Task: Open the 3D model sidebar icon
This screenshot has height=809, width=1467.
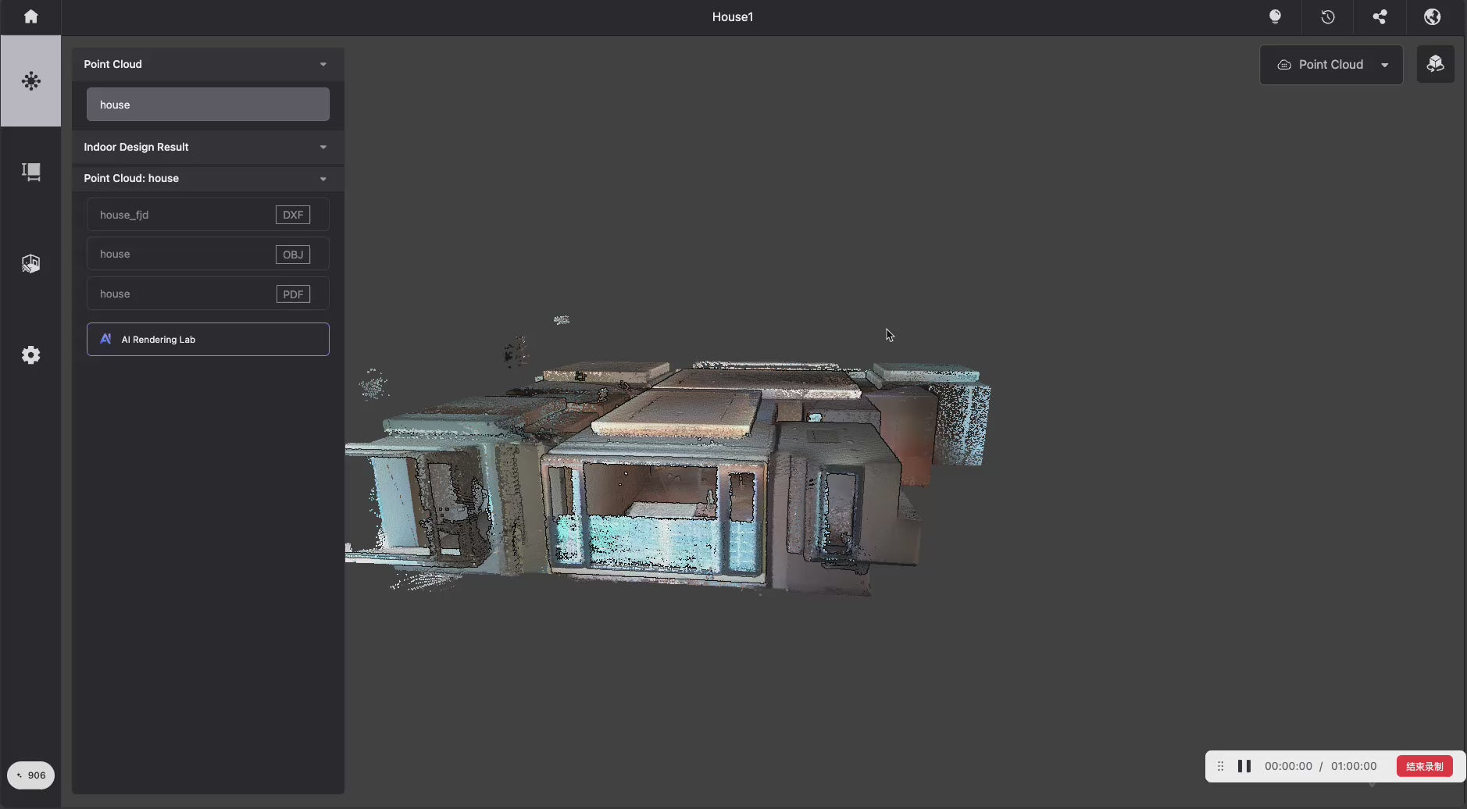Action: tap(30, 263)
